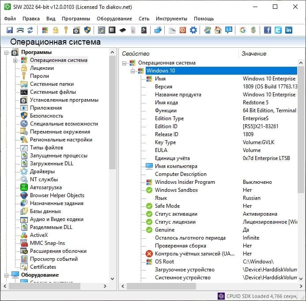Image resolution: width=306 pixels, height=301 pixels.
Task: Select Лицензии in the left tree
Action: [42, 68]
